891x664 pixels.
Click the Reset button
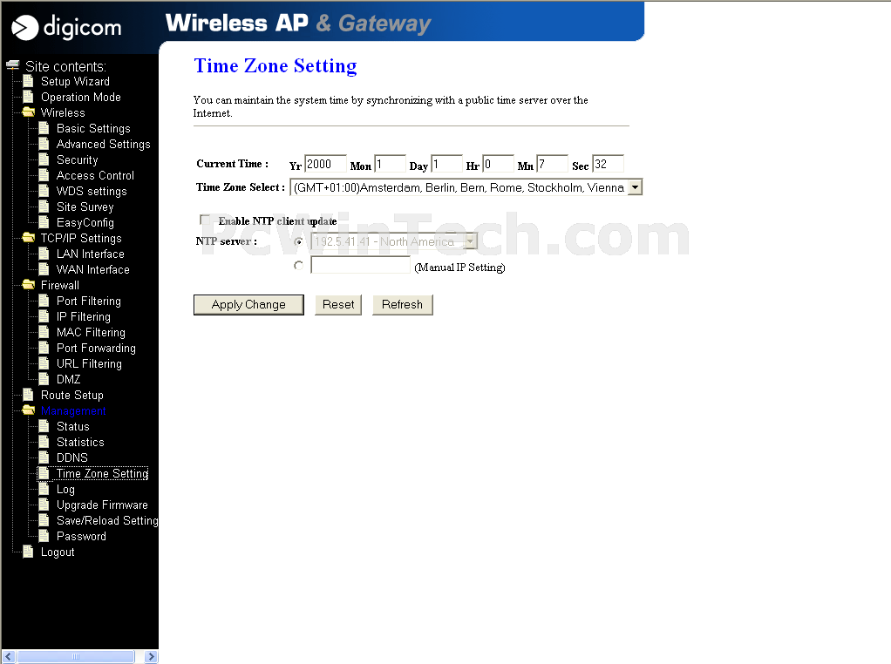point(338,304)
